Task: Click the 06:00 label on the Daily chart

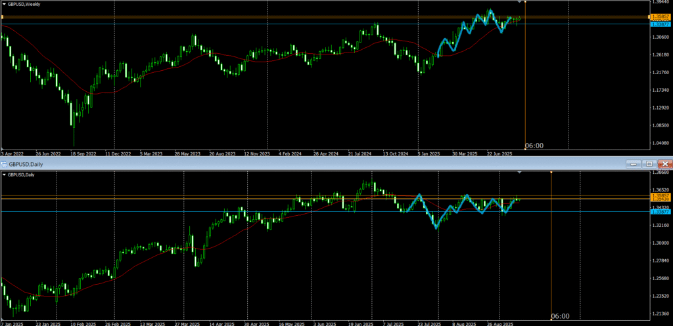Action: (x=560, y=316)
